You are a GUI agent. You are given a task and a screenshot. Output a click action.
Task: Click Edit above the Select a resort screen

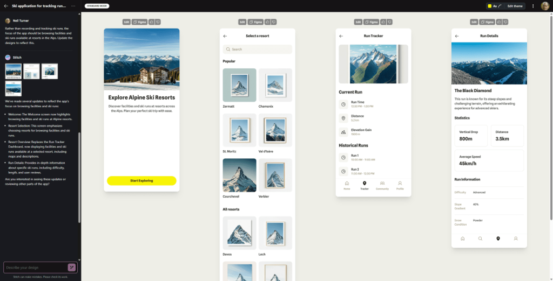[x=242, y=22]
